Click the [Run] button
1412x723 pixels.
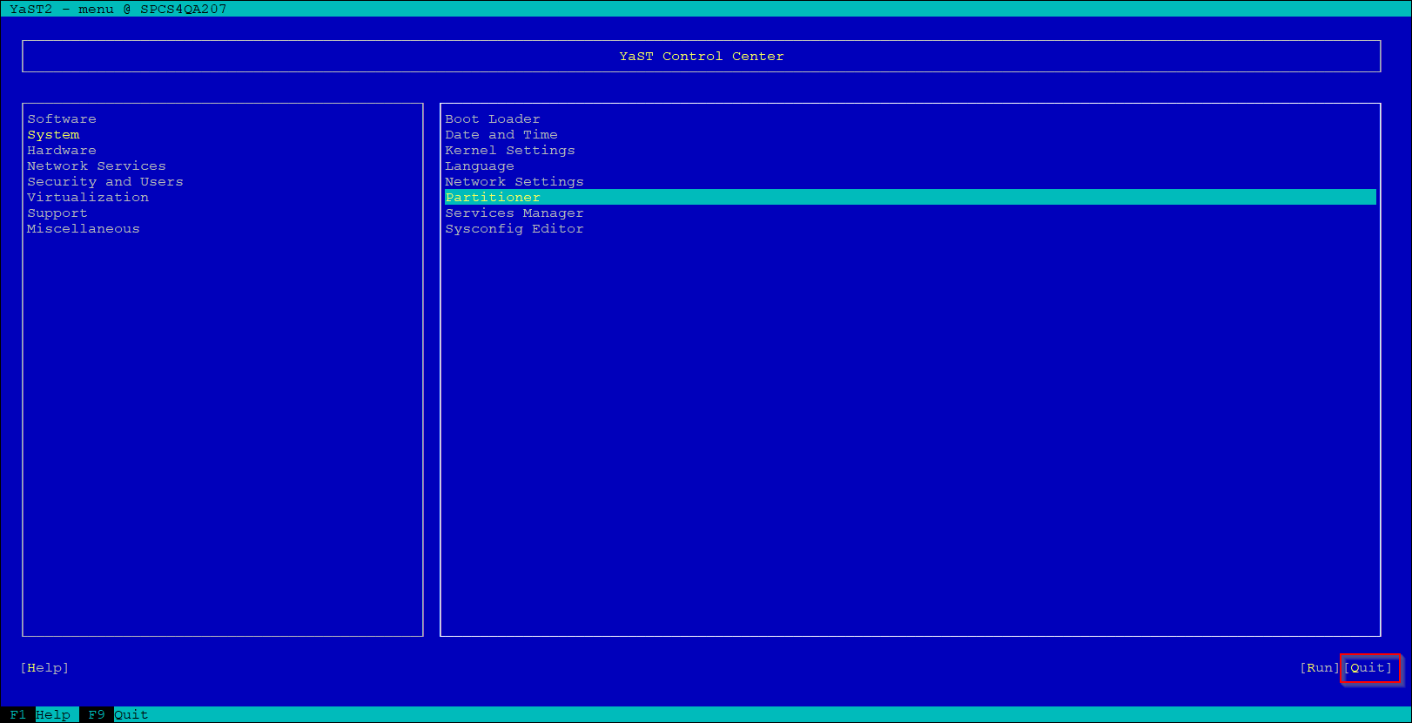(1320, 668)
